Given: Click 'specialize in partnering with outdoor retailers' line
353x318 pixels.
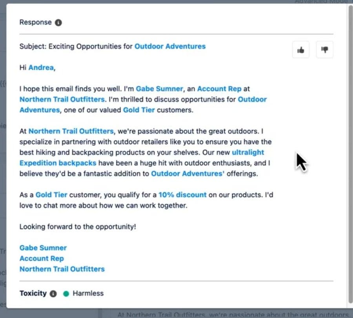Looking at the screenshot, I should [x=146, y=142].
